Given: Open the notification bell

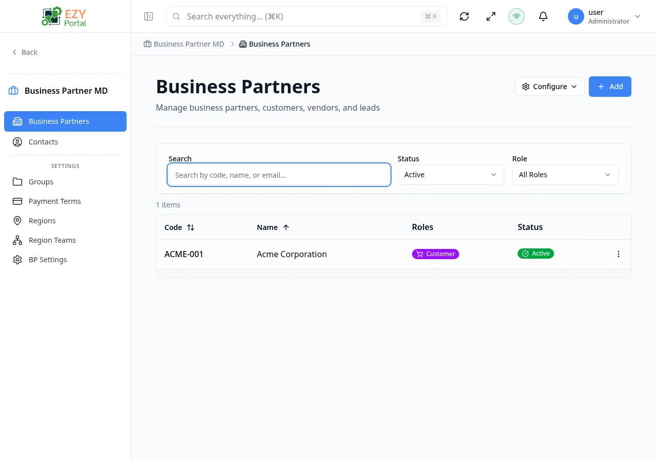Looking at the screenshot, I should [x=543, y=16].
